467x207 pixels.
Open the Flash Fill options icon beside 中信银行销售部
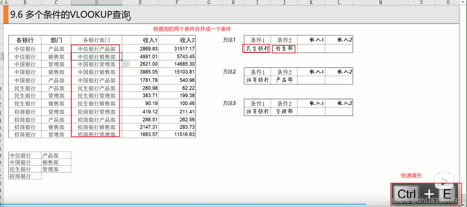point(126,64)
